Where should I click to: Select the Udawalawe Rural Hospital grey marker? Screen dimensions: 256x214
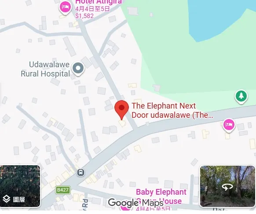coord(78,69)
